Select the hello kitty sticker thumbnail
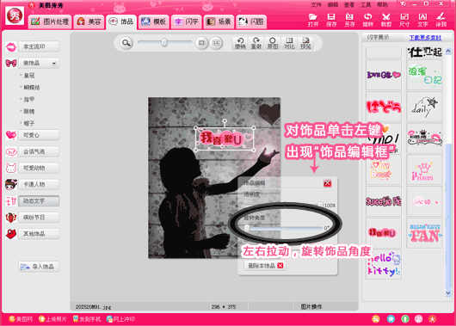456x326 pixels. coord(384,264)
